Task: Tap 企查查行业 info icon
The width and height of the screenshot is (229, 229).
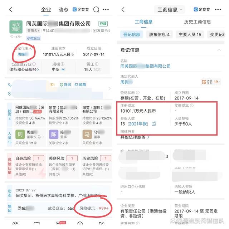Action: 34,64
